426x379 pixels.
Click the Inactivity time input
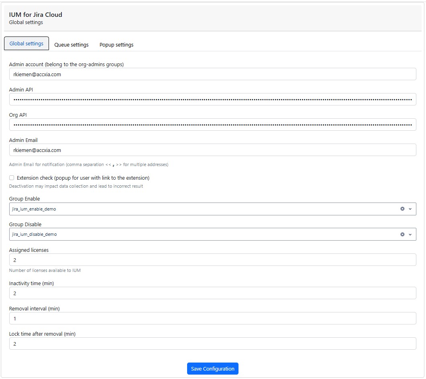coord(212,293)
